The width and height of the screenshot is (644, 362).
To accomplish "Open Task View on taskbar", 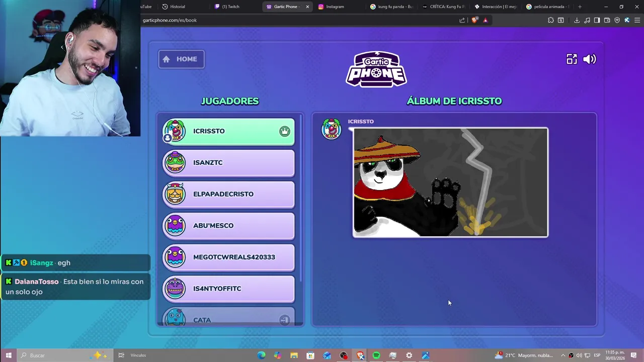I will [x=121, y=355].
